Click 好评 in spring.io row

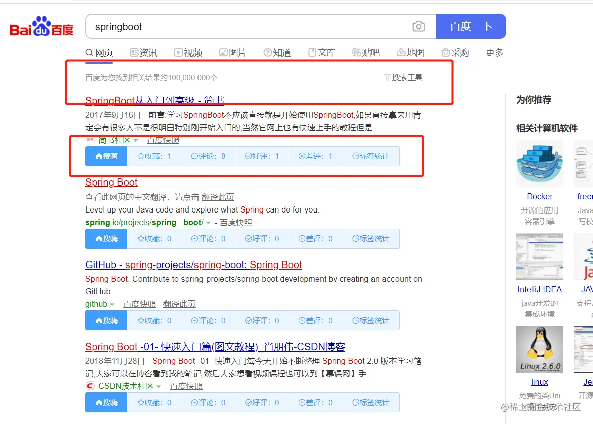click(x=262, y=238)
